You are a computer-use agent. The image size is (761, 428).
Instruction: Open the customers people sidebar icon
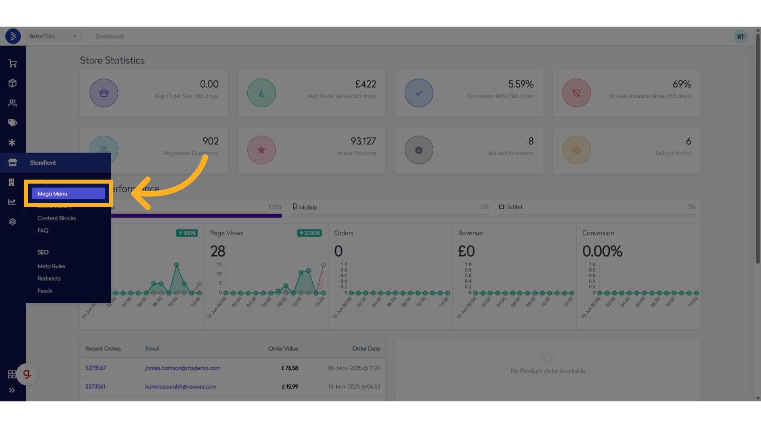tap(12, 103)
